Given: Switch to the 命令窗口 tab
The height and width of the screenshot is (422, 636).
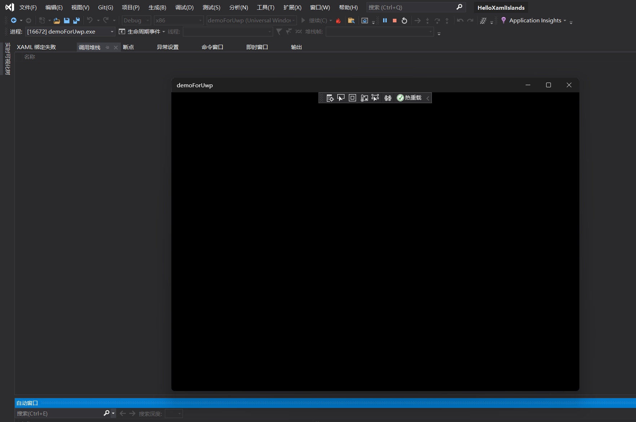Looking at the screenshot, I should tap(212, 47).
